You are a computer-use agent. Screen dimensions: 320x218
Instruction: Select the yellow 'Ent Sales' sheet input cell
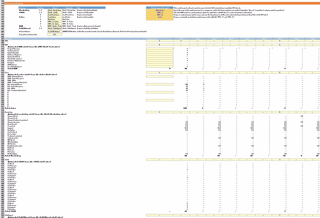(54, 19)
